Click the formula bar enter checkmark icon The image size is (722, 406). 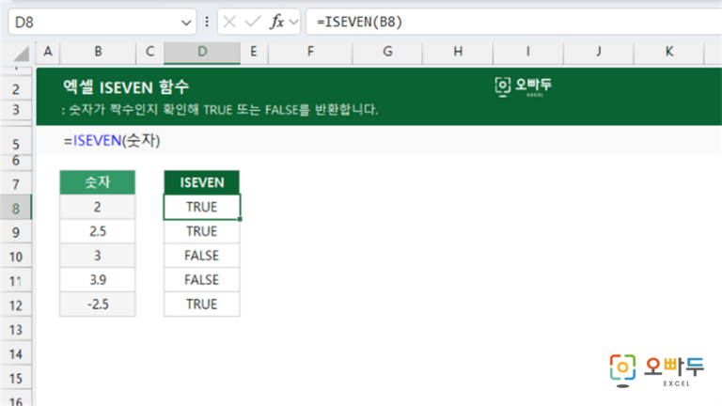coord(253,22)
